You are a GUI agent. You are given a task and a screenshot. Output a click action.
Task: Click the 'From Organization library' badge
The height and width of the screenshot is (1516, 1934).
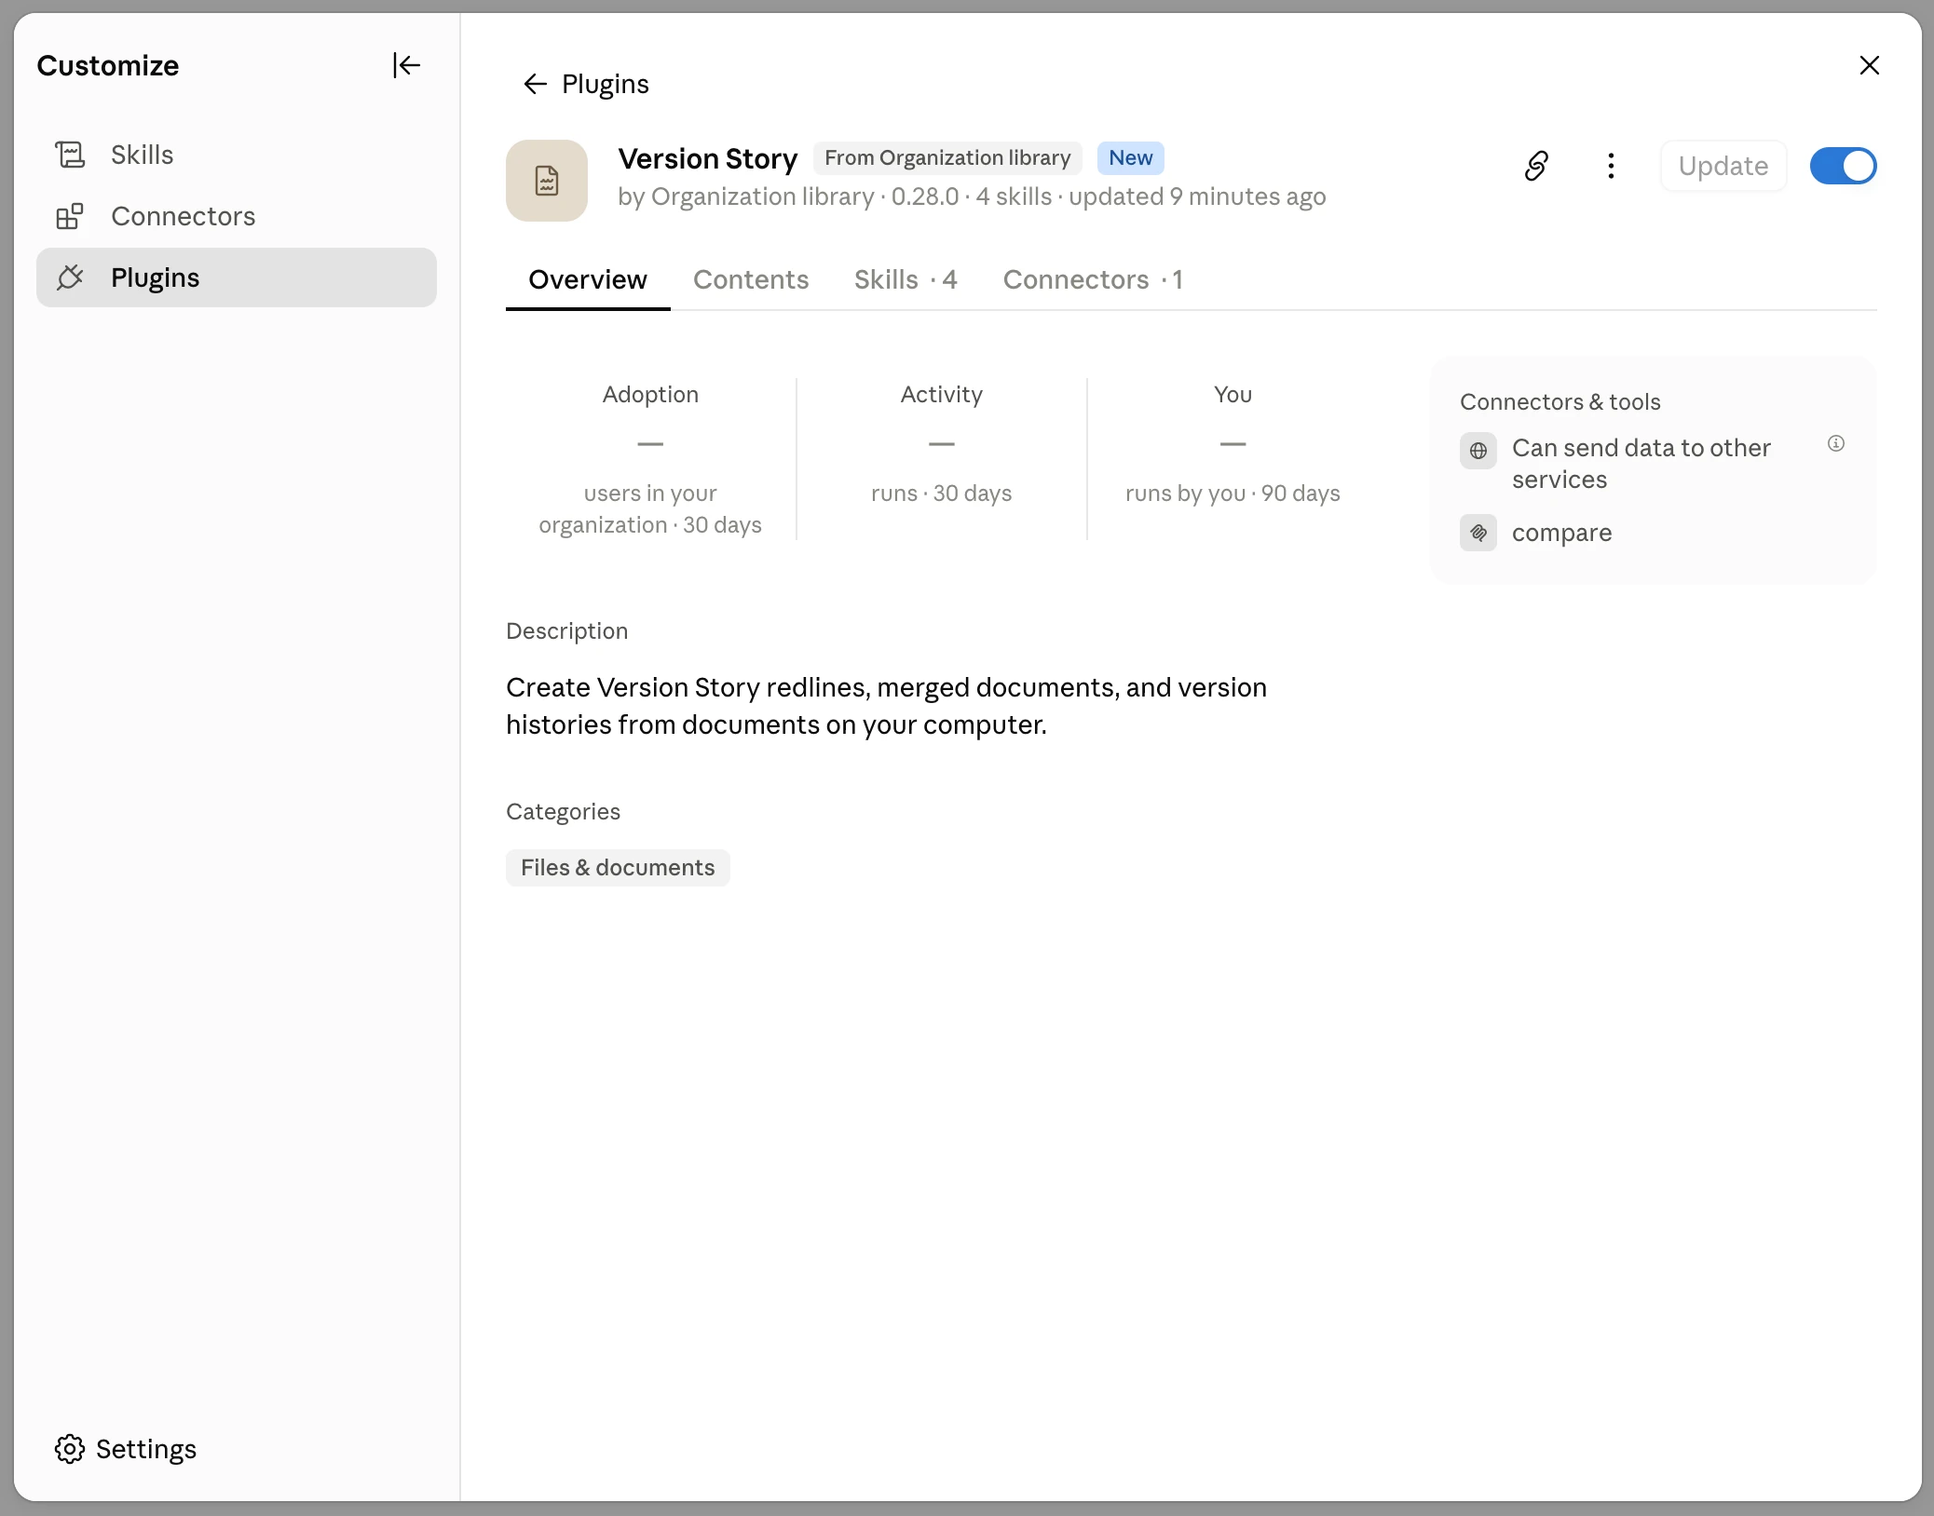pyautogui.click(x=947, y=158)
